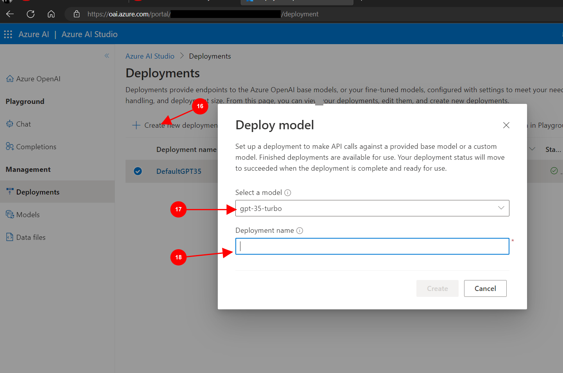Image resolution: width=563 pixels, height=373 pixels.
Task: Open the DefaultGPT35 deployment link
Action: tap(179, 171)
